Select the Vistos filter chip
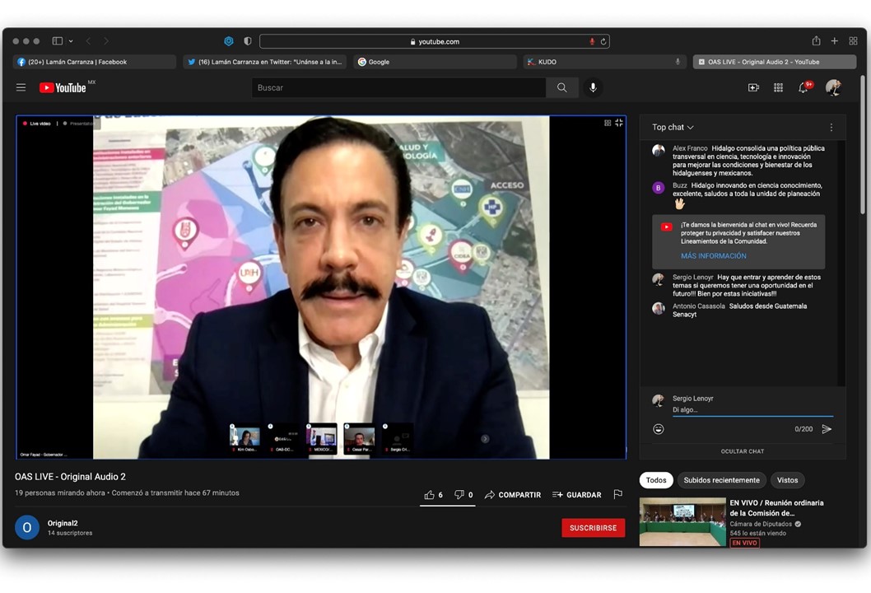Viewport: 871px width, 593px height. pyautogui.click(x=787, y=480)
